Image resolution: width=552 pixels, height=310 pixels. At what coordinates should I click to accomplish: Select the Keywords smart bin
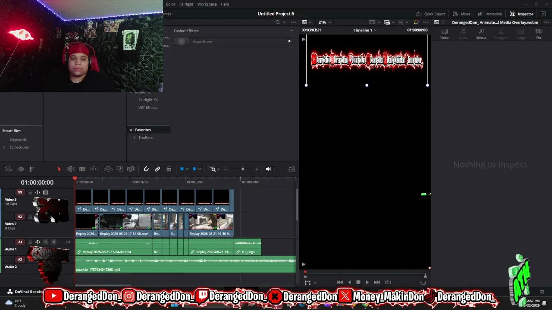(18, 139)
